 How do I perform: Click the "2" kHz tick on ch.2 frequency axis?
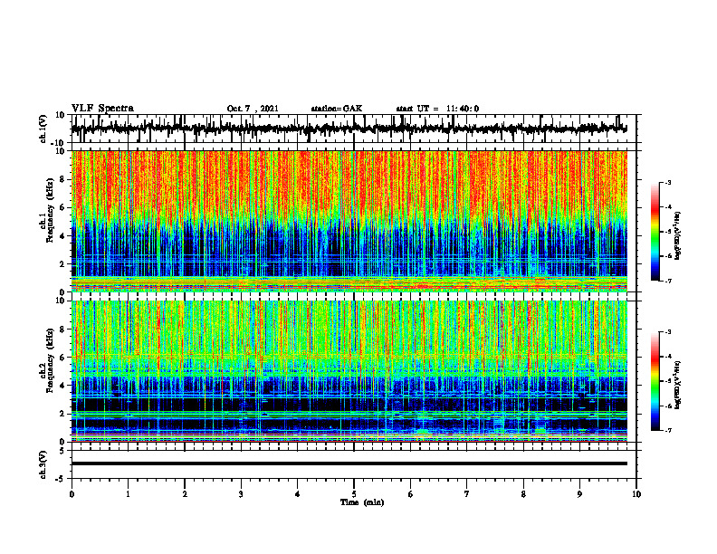point(62,414)
